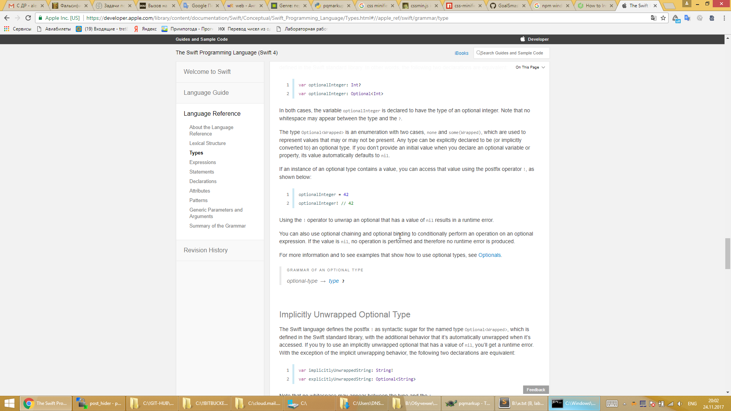This screenshot has height=411, width=731.
Task: Reload the current page
Action: point(28,18)
